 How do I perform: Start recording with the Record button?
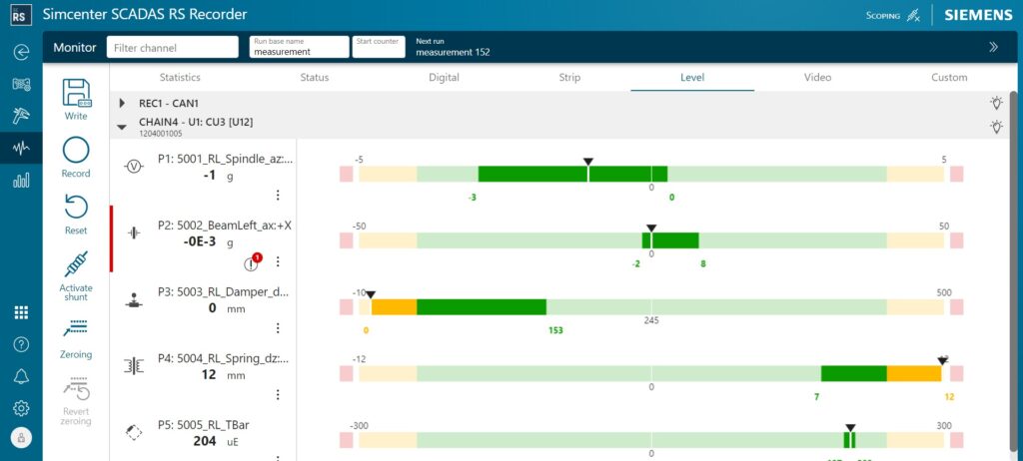(x=76, y=151)
